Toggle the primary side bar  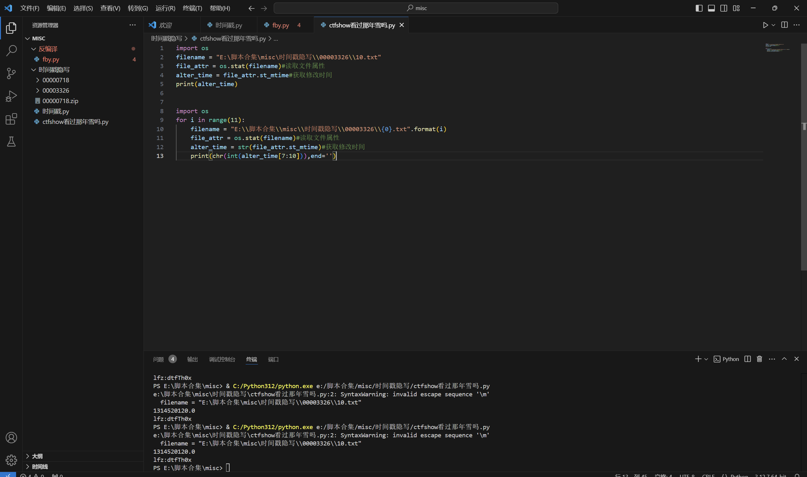(x=699, y=9)
